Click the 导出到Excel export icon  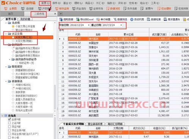click(78, 19)
